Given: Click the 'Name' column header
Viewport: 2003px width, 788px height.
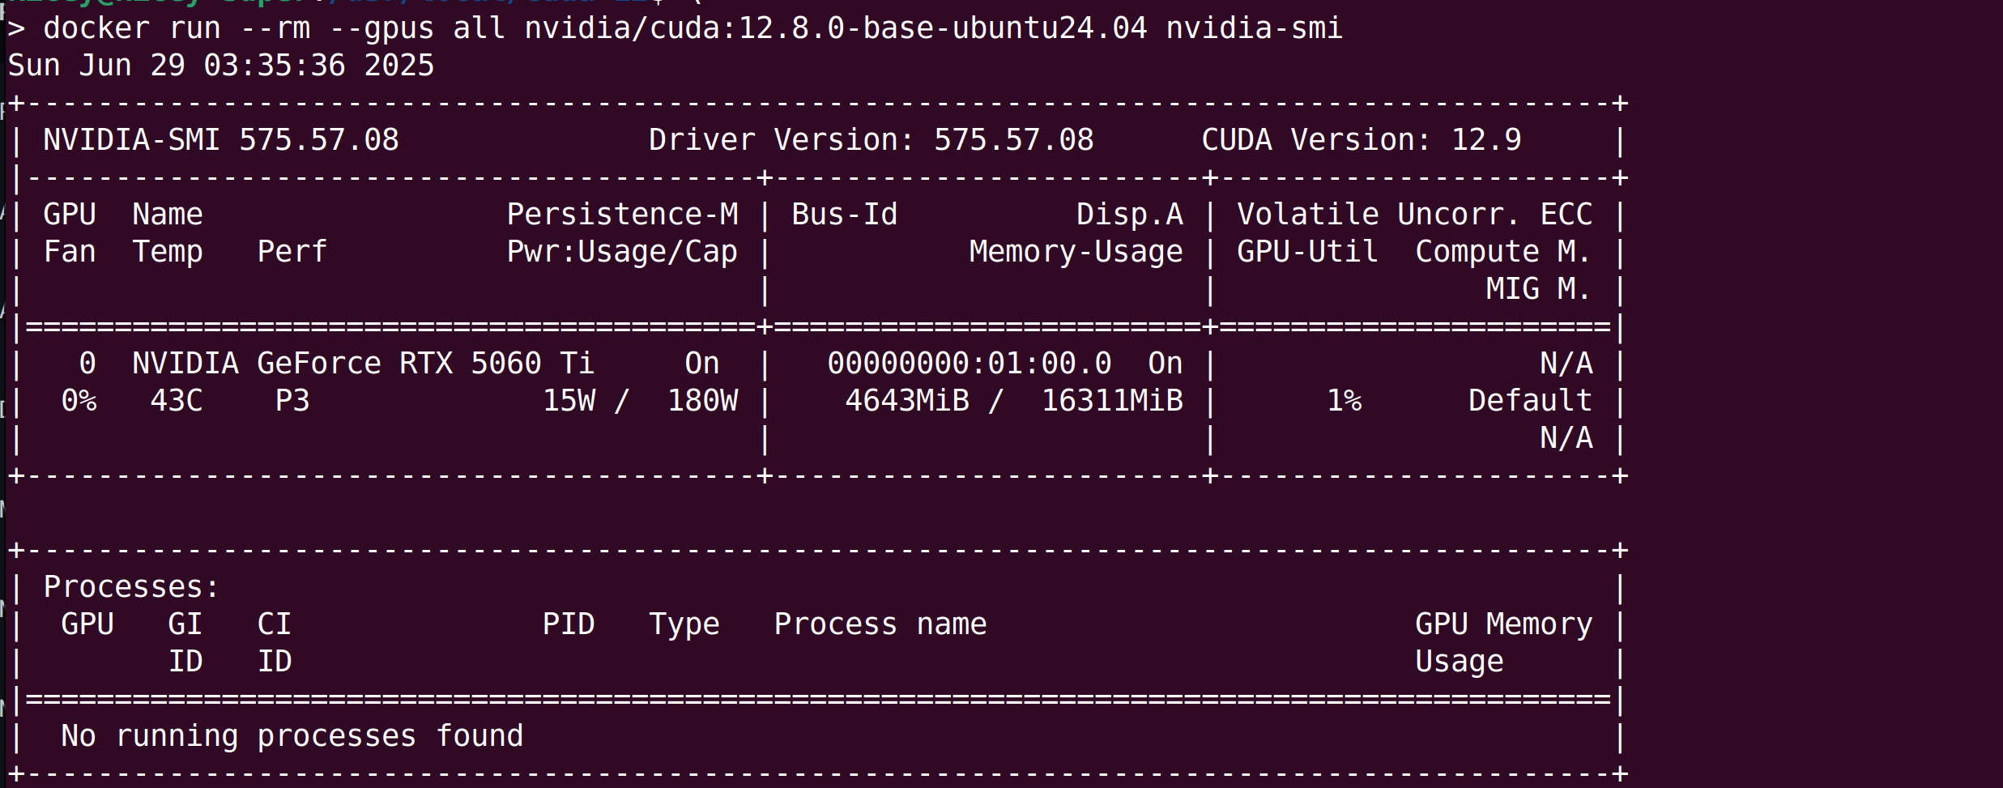Looking at the screenshot, I should click(x=168, y=215).
